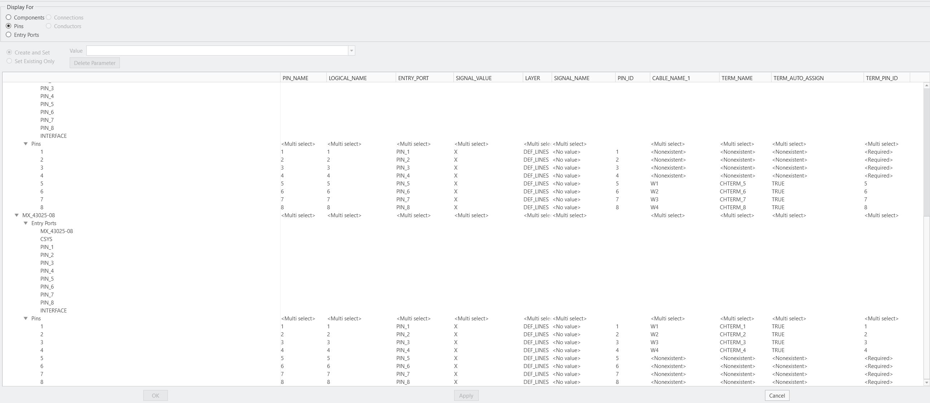Select PIN_5 under Entry Ports

(x=47, y=279)
